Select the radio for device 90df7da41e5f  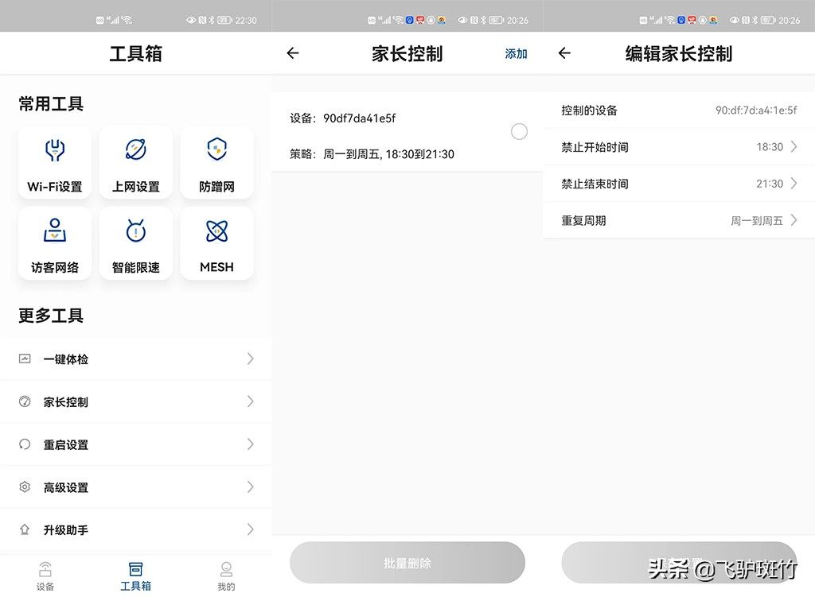pos(519,132)
